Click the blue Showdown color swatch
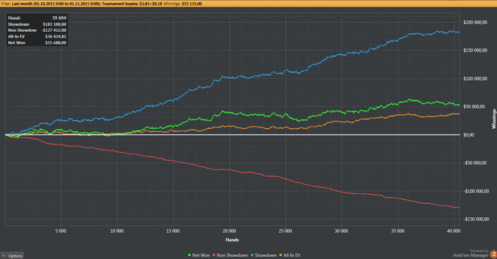Image resolution: width=497 pixels, height=259 pixels. [x=252, y=255]
